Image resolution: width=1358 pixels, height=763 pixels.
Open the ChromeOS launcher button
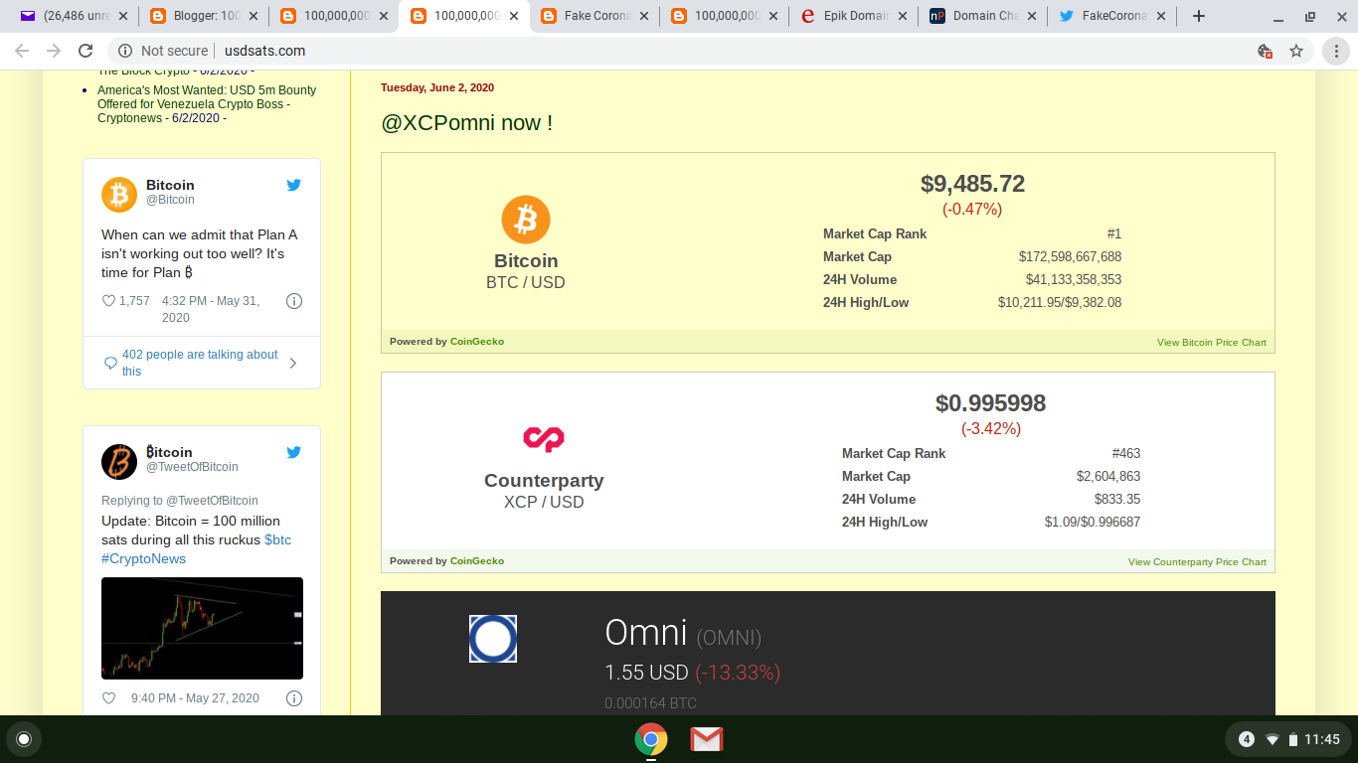pyautogui.click(x=24, y=739)
